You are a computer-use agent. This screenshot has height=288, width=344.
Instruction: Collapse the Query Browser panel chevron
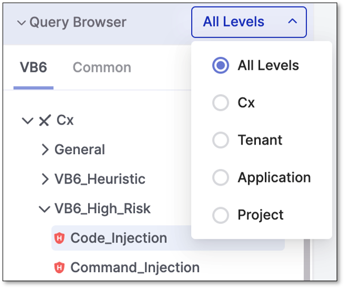pos(21,22)
